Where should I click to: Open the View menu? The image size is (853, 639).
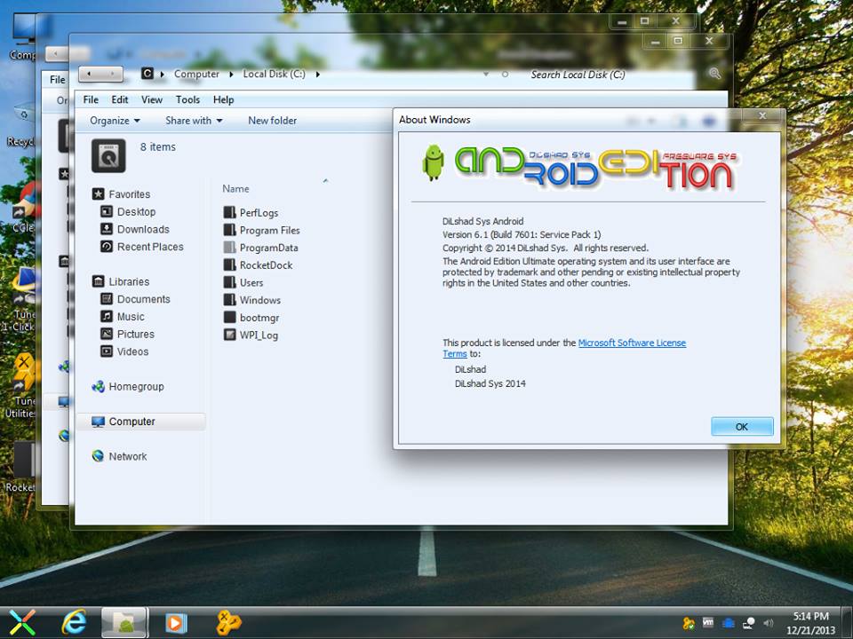pyautogui.click(x=152, y=99)
